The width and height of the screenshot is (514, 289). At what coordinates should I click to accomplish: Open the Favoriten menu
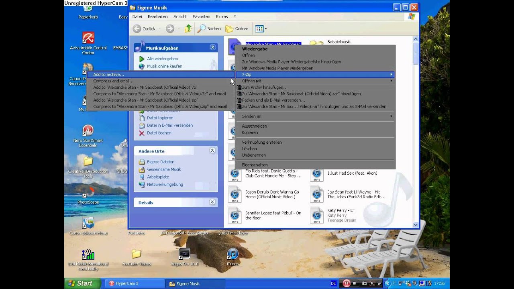(201, 16)
